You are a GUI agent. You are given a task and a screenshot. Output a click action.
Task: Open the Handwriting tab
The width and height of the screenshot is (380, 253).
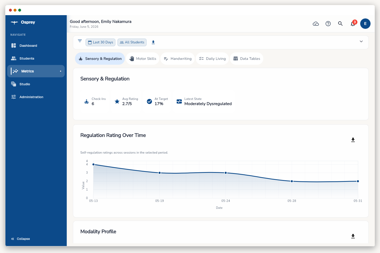[x=178, y=59]
